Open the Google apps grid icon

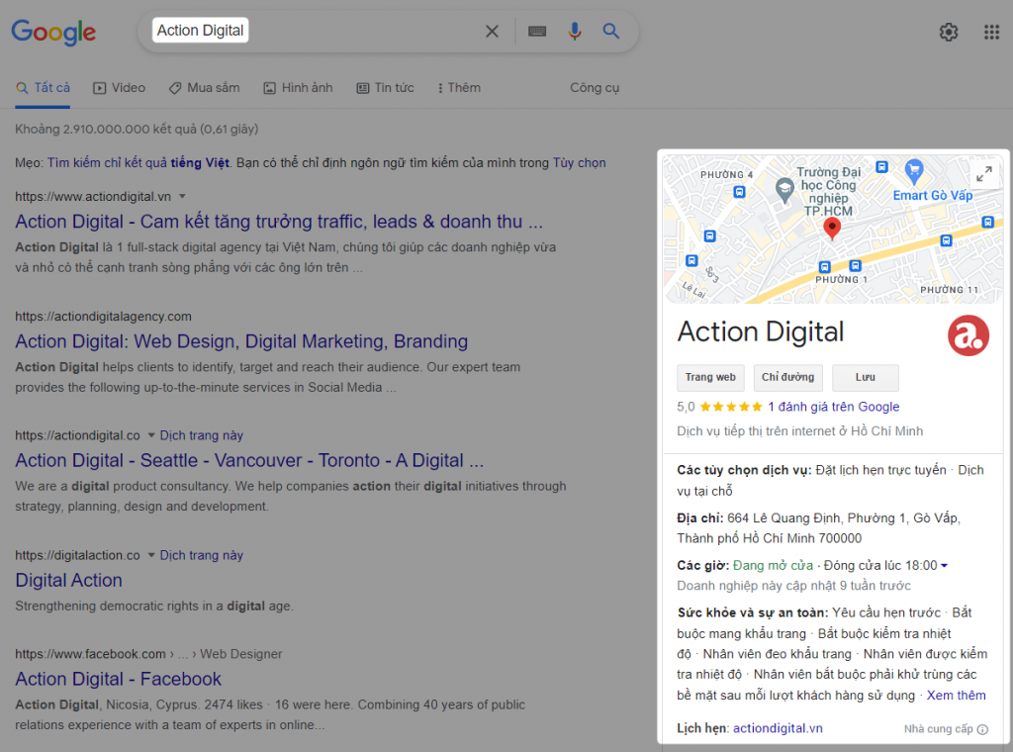coord(991,32)
